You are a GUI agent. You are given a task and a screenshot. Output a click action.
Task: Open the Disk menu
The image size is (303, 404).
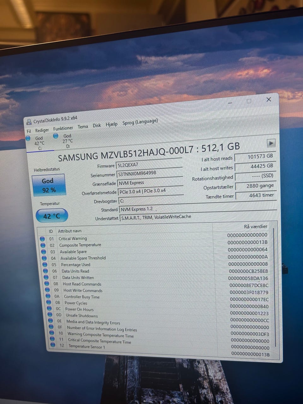pyautogui.click(x=97, y=125)
